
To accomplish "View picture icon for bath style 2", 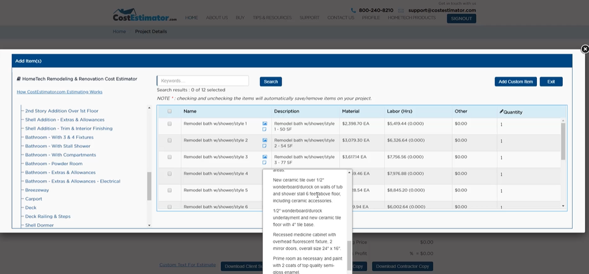I will (x=265, y=140).
